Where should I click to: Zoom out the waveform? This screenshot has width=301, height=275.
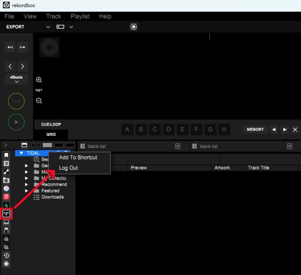pos(39,101)
